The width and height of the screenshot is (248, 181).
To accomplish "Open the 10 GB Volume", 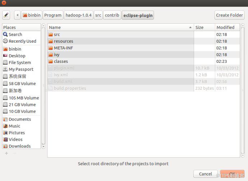I will 22,111.
